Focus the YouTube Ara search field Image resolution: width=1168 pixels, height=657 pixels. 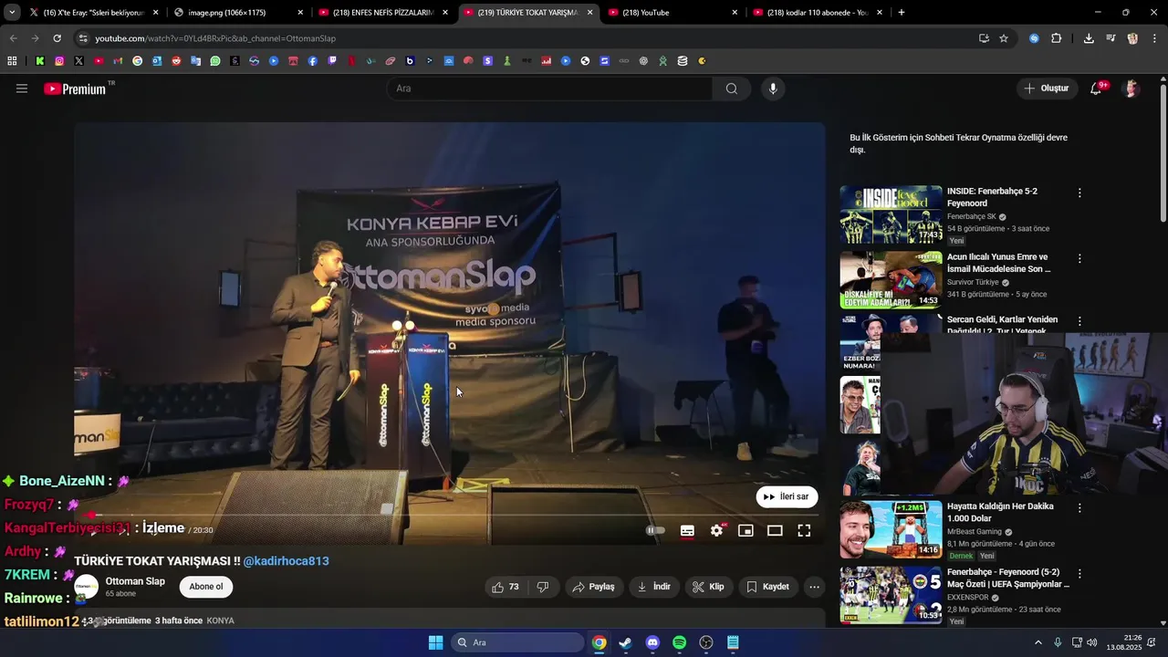tap(550, 89)
